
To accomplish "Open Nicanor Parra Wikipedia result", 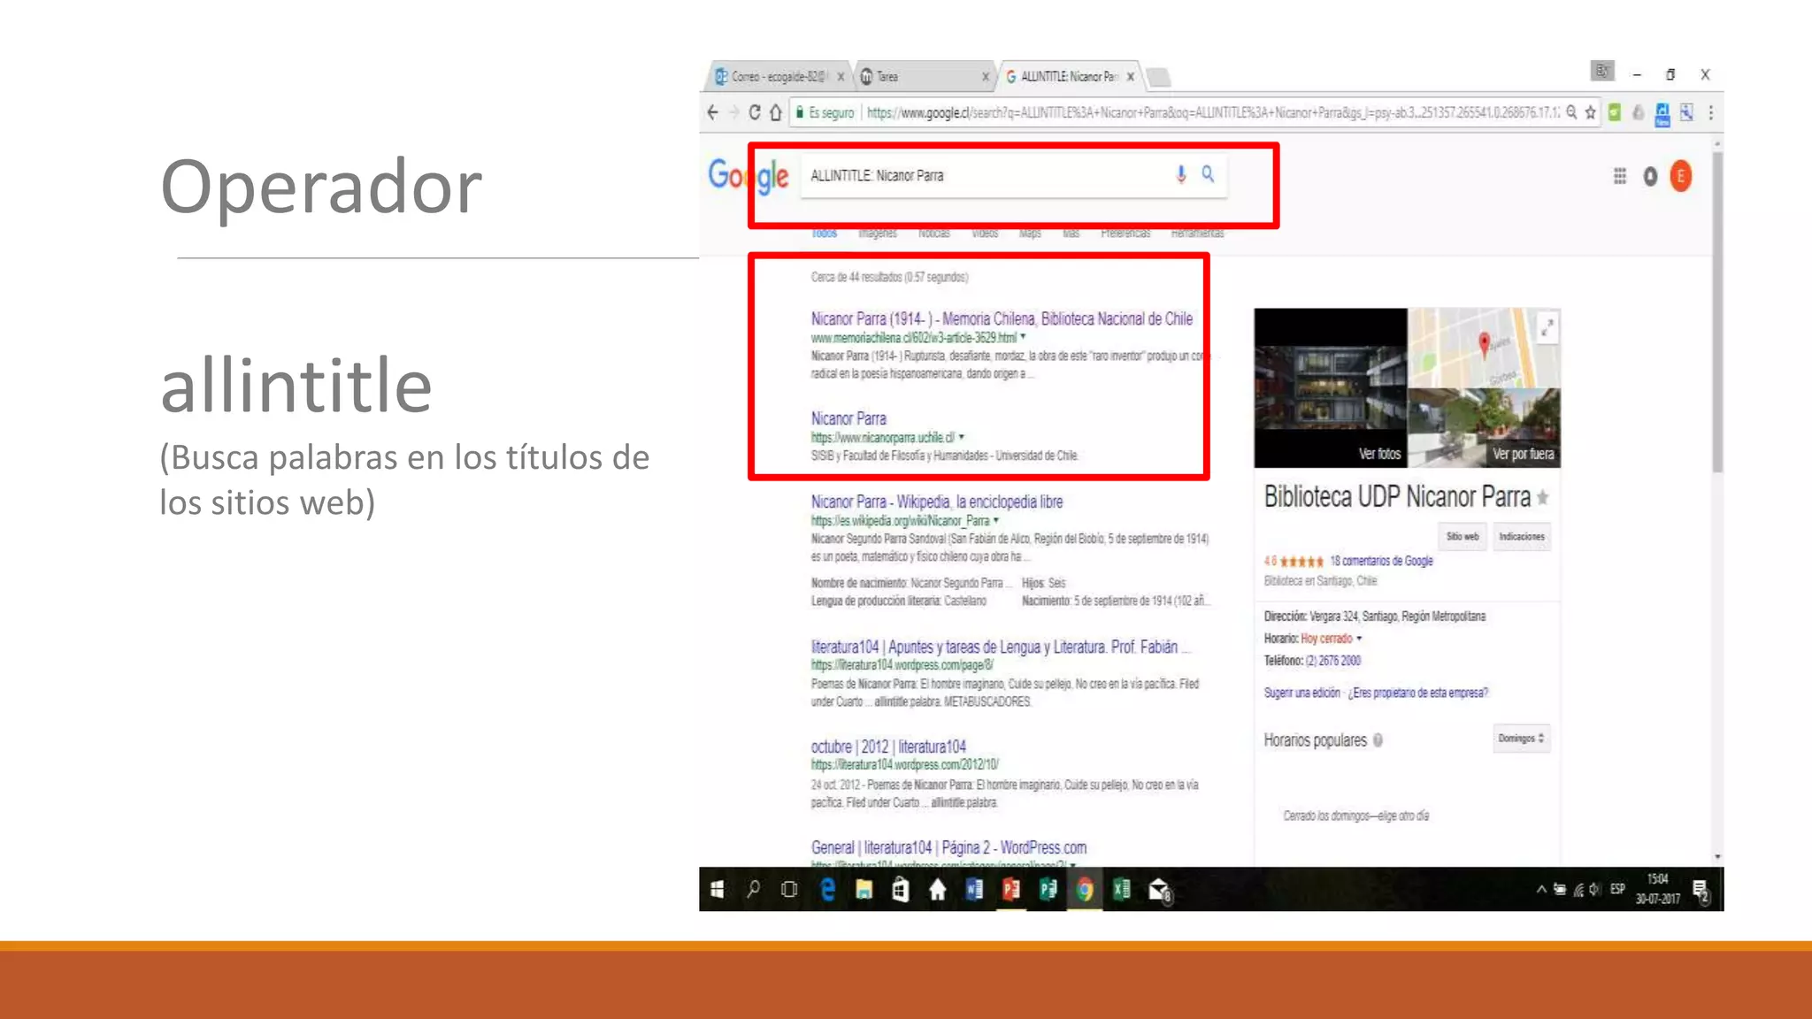I will (x=937, y=502).
